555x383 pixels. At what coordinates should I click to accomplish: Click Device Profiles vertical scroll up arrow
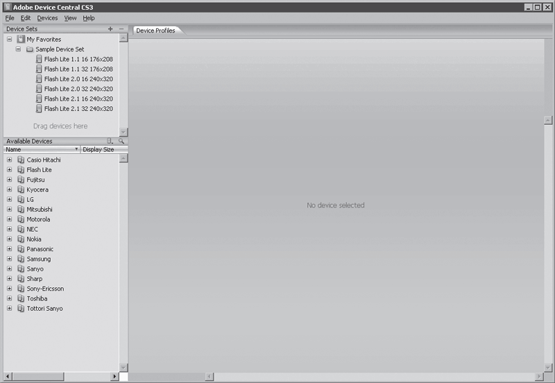point(548,120)
